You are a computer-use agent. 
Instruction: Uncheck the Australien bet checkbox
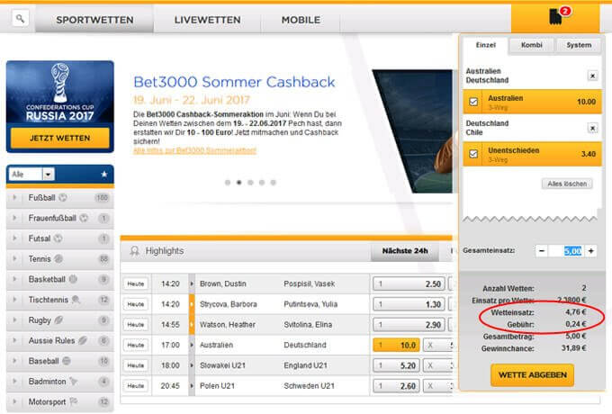(x=473, y=102)
